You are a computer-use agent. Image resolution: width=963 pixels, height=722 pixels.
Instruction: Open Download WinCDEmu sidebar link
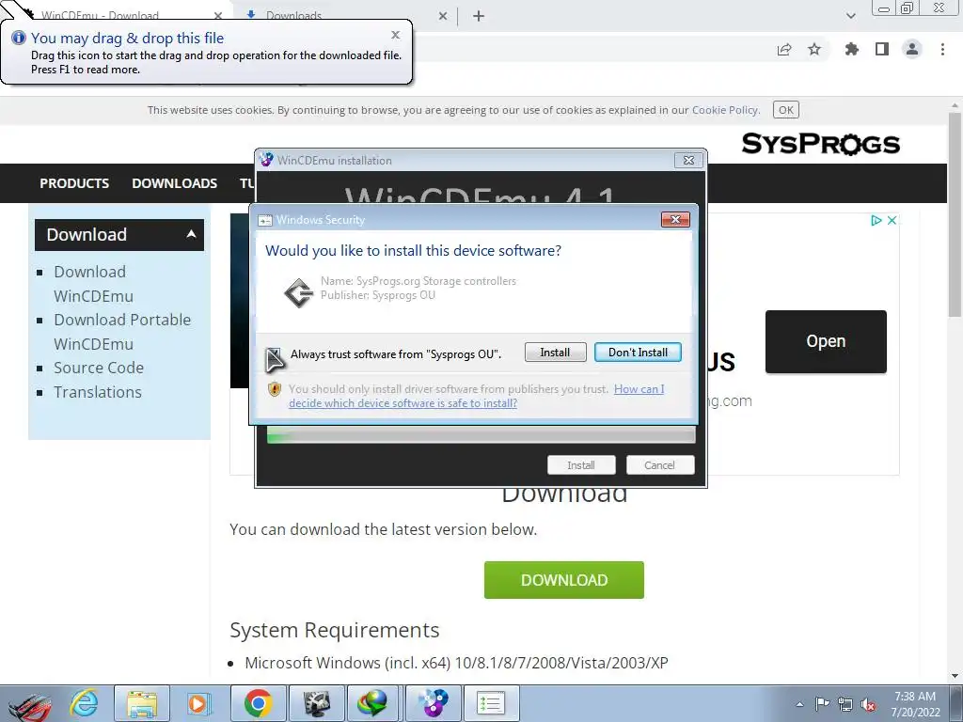tap(93, 284)
